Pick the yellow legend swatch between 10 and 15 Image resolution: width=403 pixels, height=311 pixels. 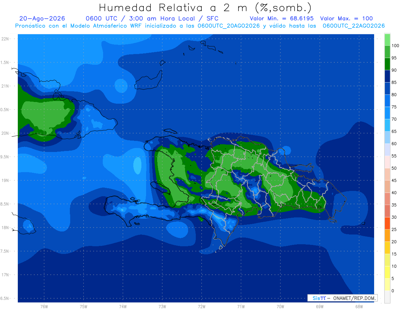tap(387, 260)
